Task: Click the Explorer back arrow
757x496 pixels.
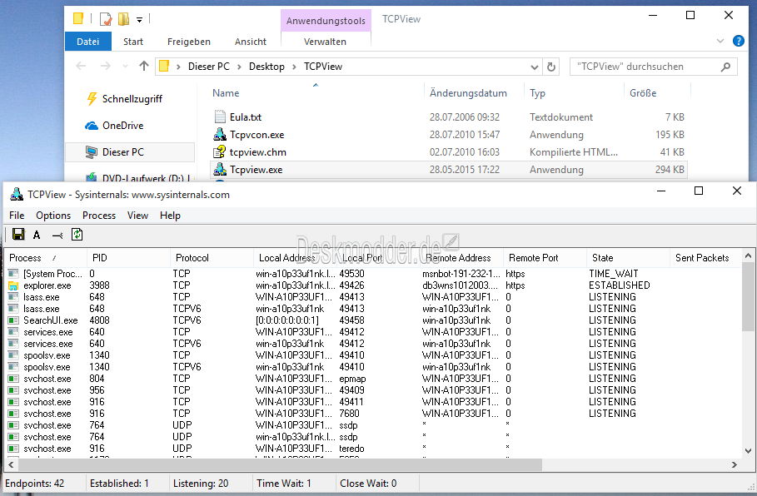Action: [x=81, y=66]
